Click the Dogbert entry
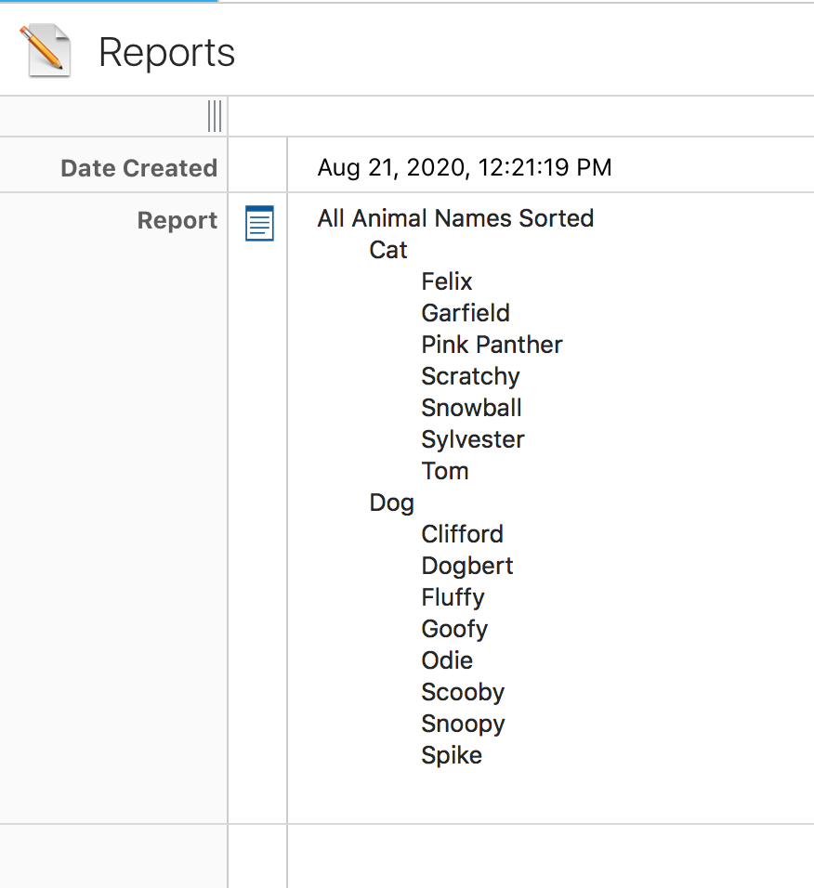Image resolution: width=814 pixels, height=888 pixels. coord(466,566)
